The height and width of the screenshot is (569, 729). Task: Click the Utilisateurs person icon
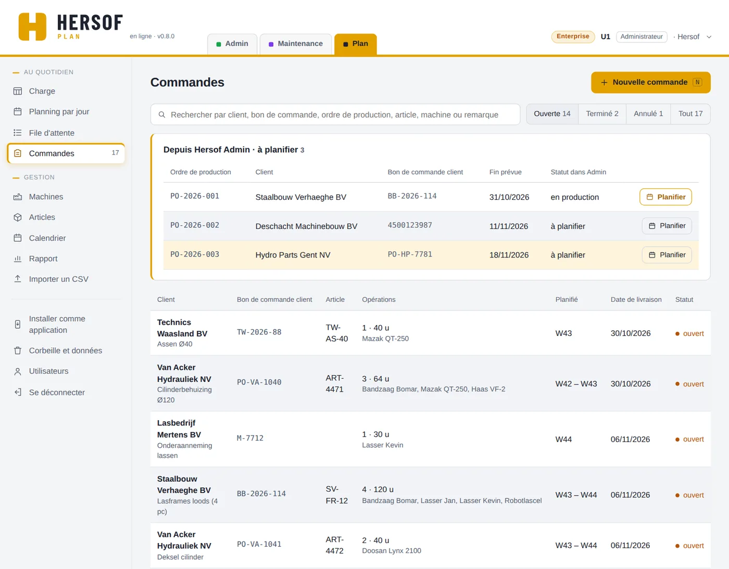(18, 371)
